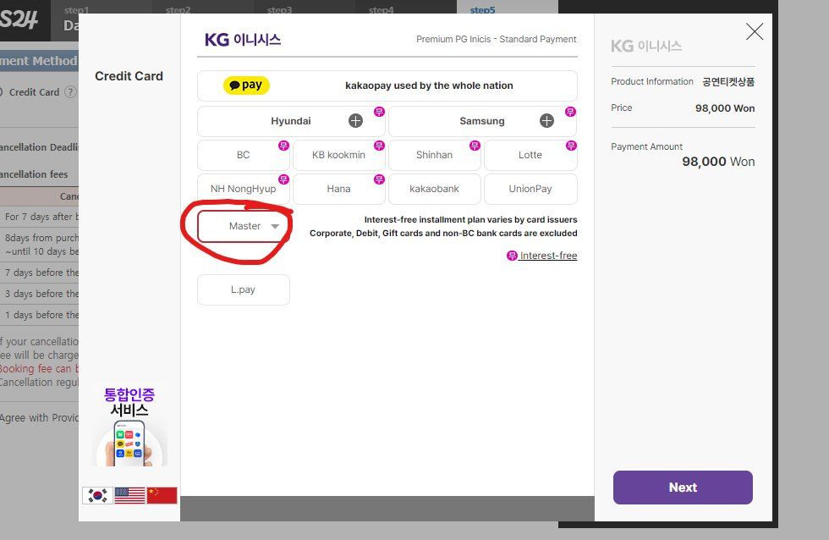This screenshot has width=829, height=540.
Task: Click Product Information label
Action: tap(652, 81)
